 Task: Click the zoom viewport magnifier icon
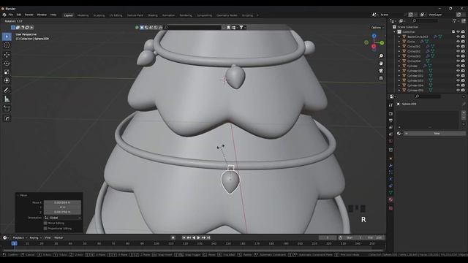381,56
